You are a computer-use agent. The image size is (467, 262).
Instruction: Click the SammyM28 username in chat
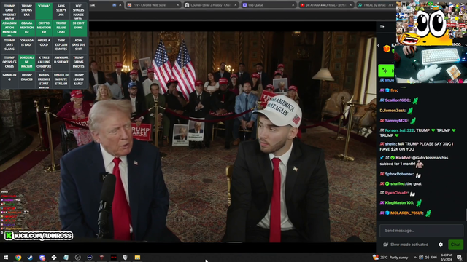[396, 121]
